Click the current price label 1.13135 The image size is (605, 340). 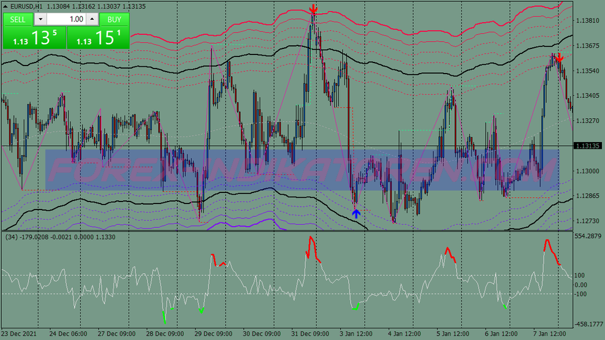588,146
